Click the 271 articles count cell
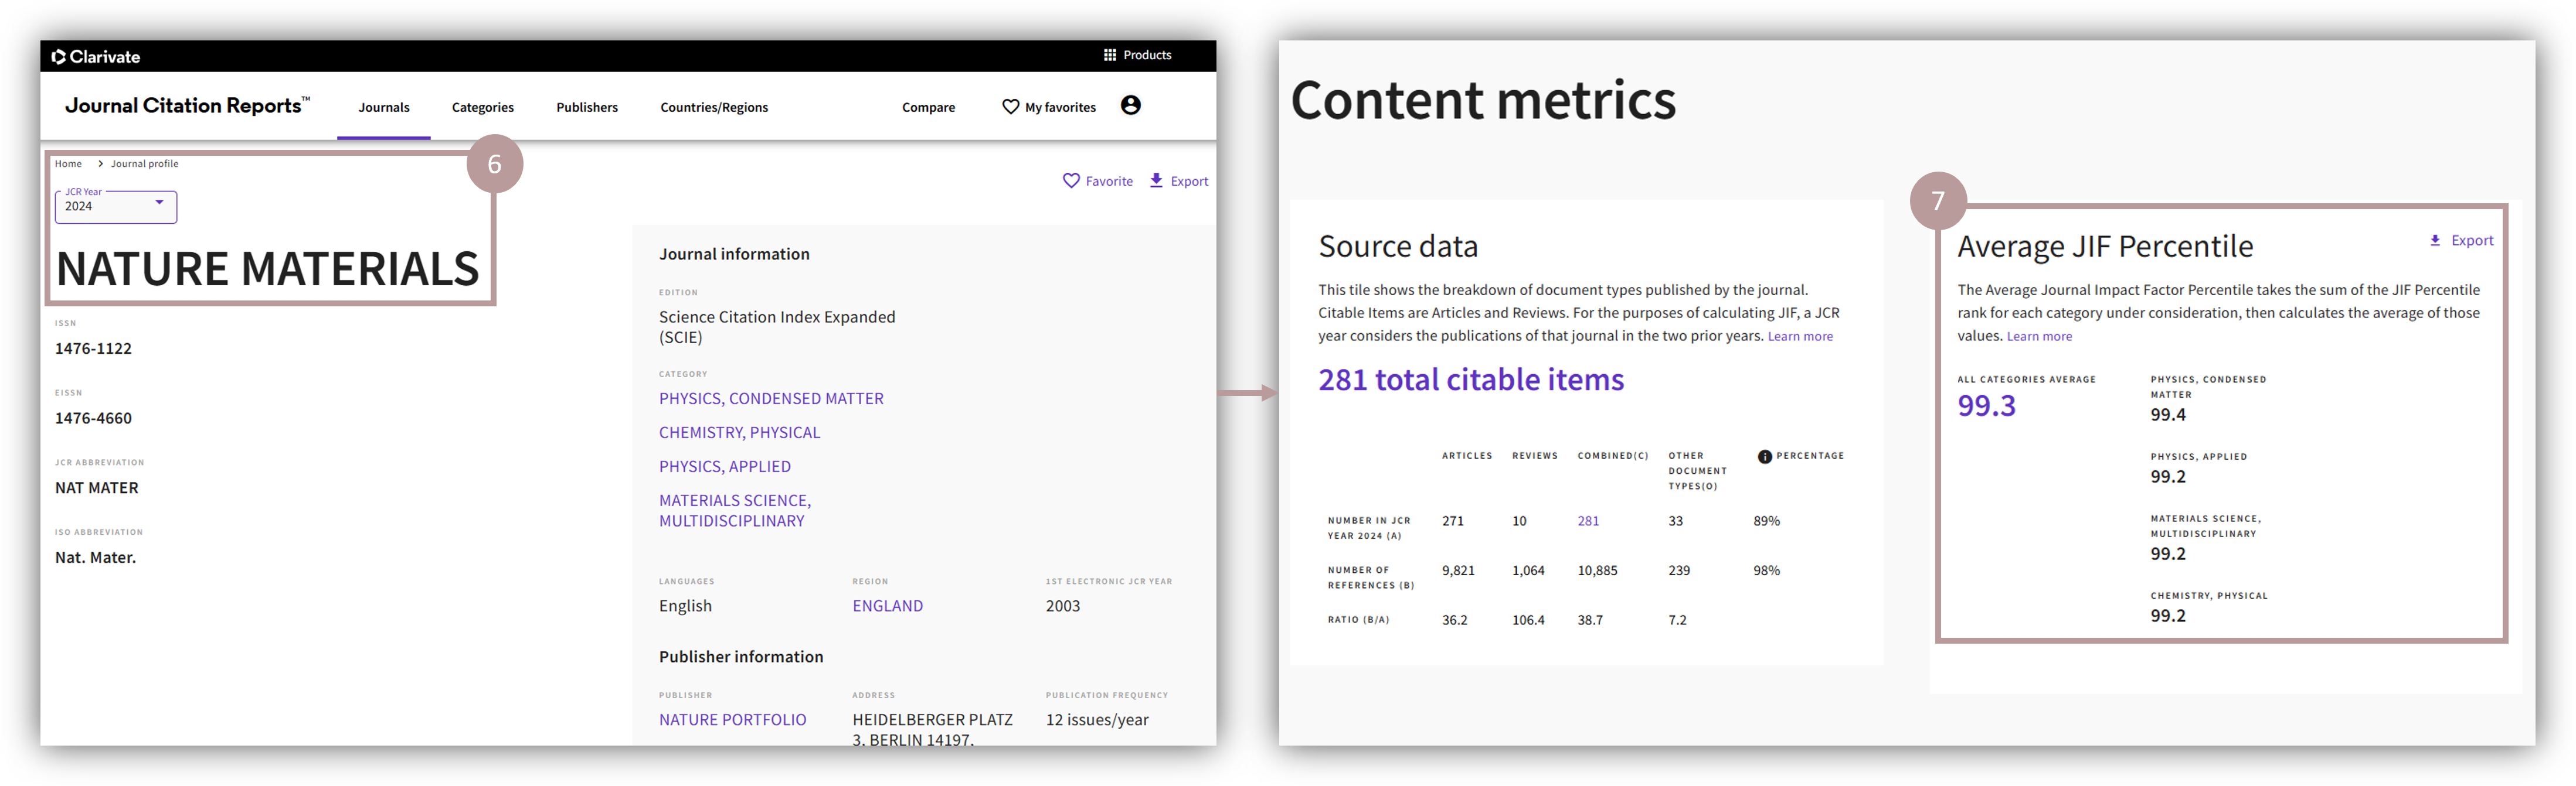Image resolution: width=2576 pixels, height=786 pixels. point(1452,521)
